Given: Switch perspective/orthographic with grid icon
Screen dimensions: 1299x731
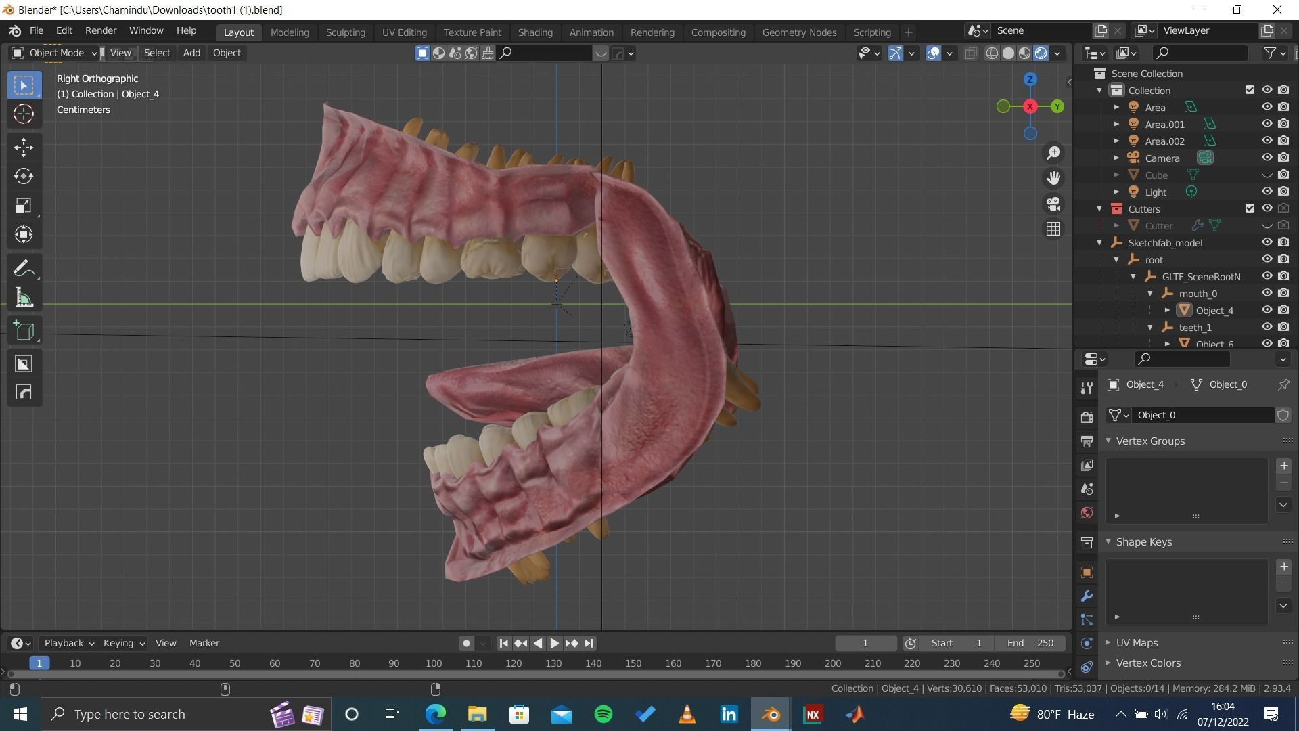Looking at the screenshot, I should 1053,229.
